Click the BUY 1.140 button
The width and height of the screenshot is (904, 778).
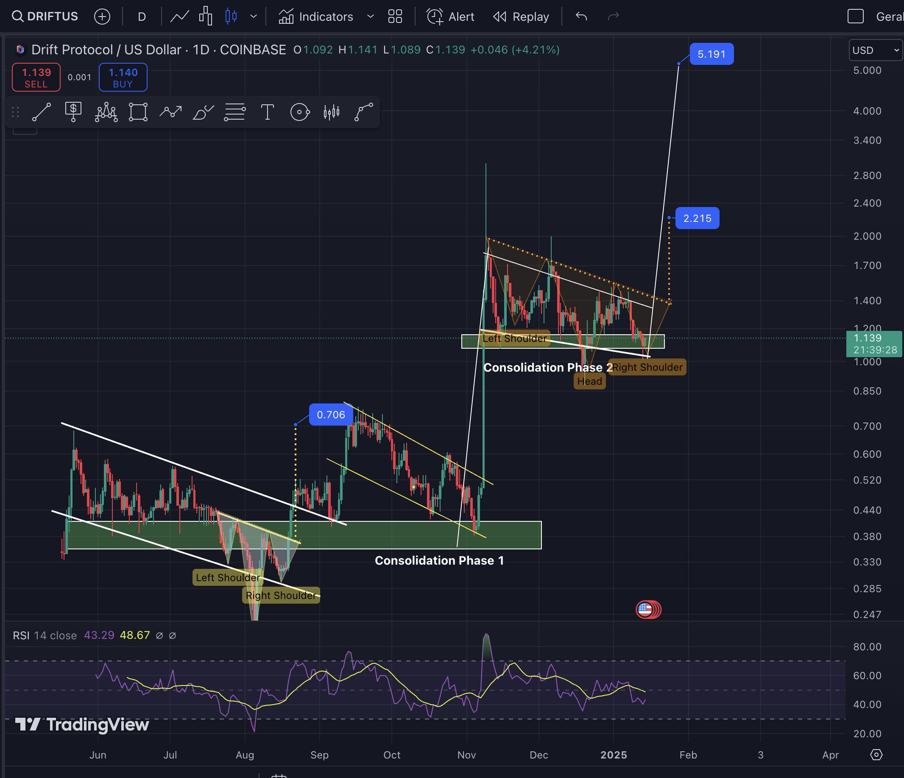pyautogui.click(x=123, y=77)
